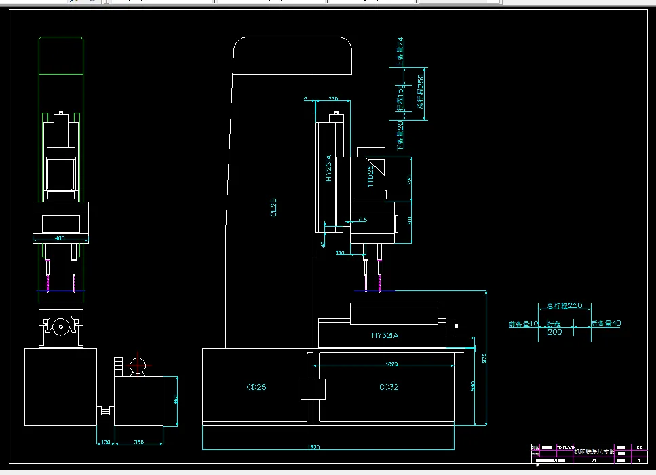Click the 580 height dimension text
The height and width of the screenshot is (475, 656).
(x=473, y=386)
